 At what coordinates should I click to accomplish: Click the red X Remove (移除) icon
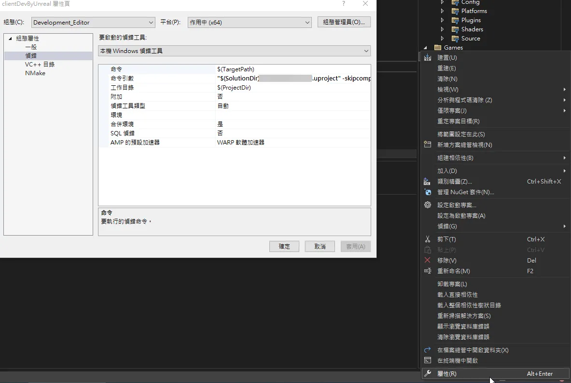(427, 261)
